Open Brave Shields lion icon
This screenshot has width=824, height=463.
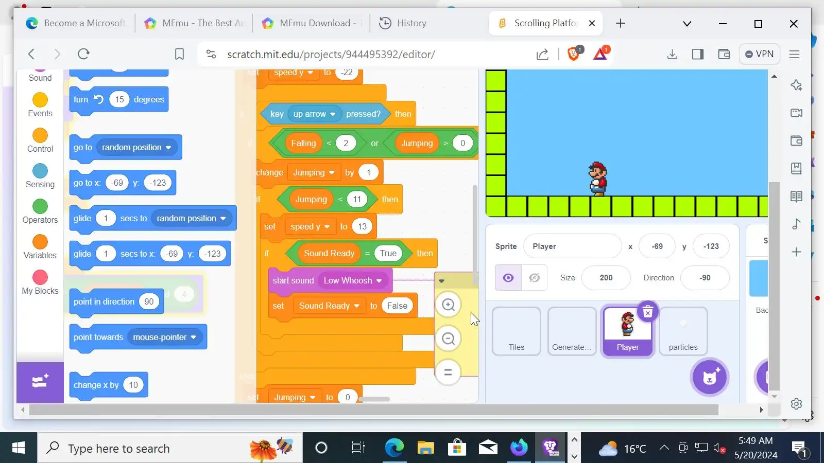click(x=574, y=54)
